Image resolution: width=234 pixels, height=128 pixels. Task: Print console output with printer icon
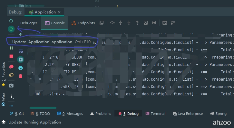click(21, 68)
